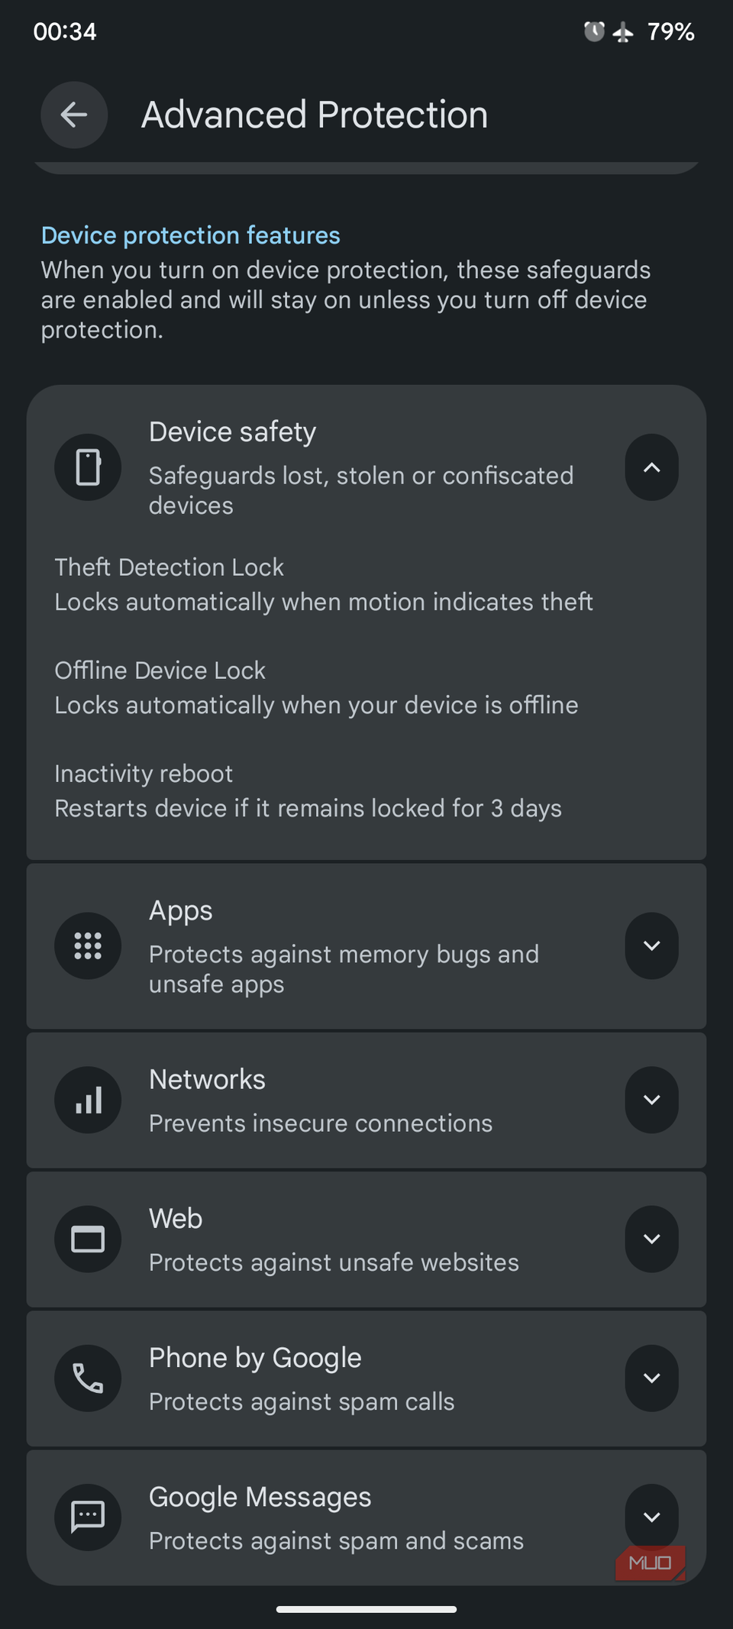Tap the Apps grid icon
Image resolution: width=733 pixels, height=1629 pixels.
[88, 946]
